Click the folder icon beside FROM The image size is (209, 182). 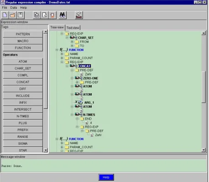coord(77,42)
